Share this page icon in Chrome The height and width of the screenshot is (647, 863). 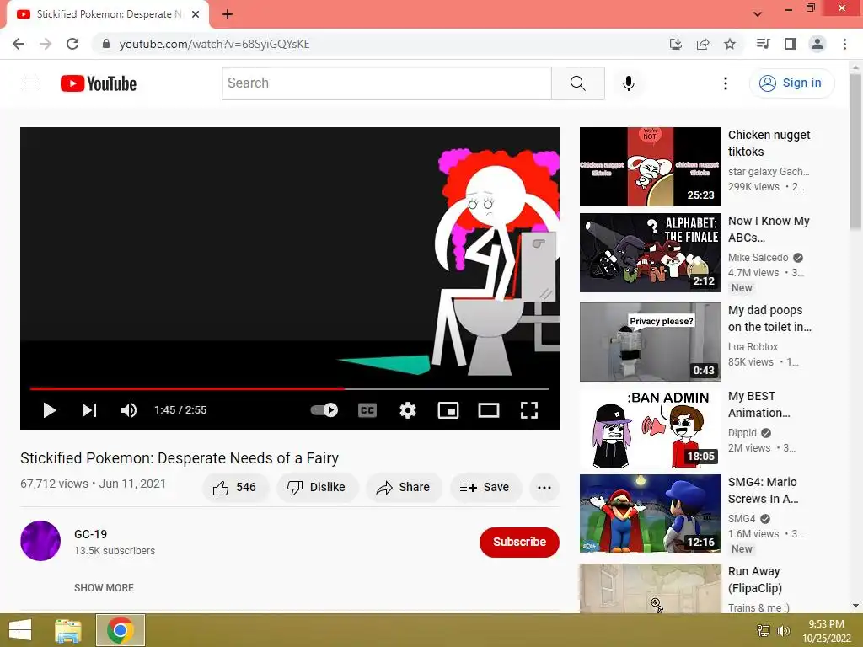tap(703, 44)
